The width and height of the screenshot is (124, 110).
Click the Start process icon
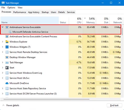7,68
